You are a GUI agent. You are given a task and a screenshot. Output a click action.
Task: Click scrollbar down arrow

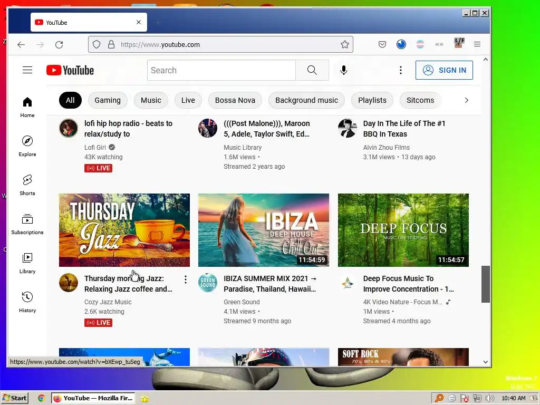(486, 362)
